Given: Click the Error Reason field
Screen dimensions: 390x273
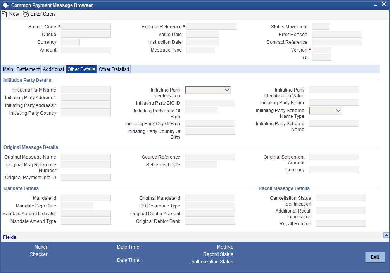Looking at the screenshot, I should [x=337, y=35].
